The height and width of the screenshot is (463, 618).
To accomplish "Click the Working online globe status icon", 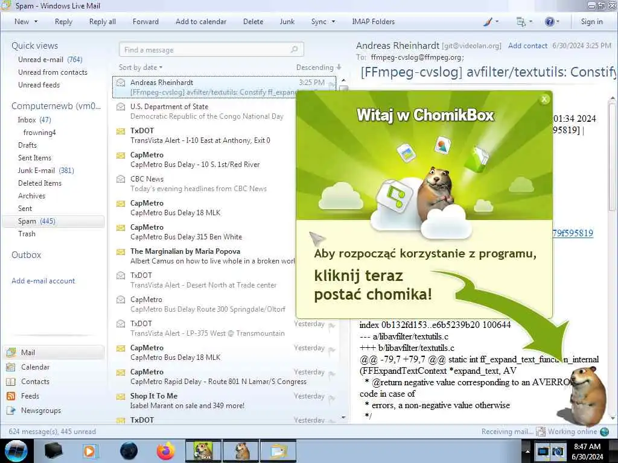I will [604, 432].
